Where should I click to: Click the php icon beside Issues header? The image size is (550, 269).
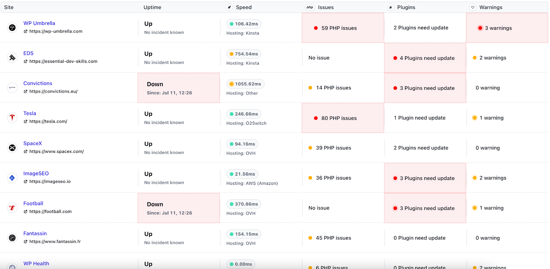(310, 7)
